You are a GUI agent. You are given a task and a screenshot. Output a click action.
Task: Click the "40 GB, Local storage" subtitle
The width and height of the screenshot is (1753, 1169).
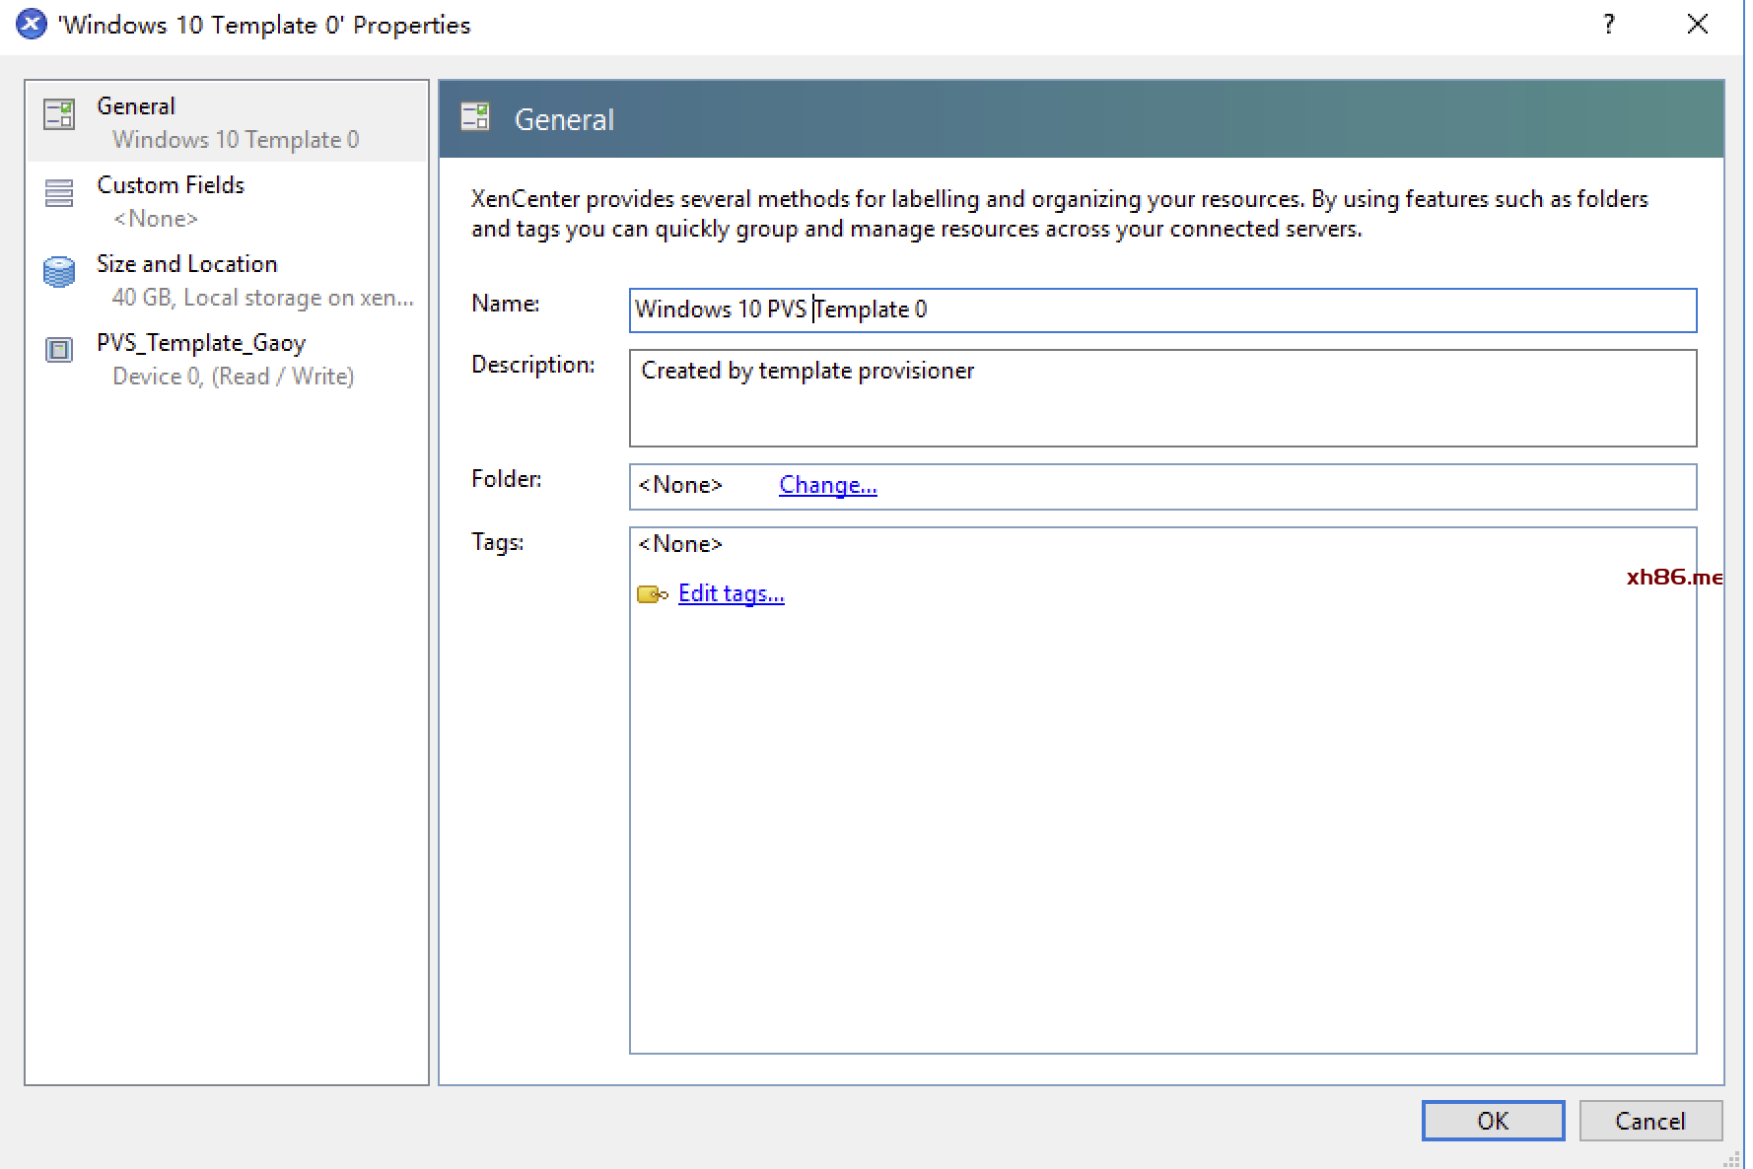click(262, 298)
